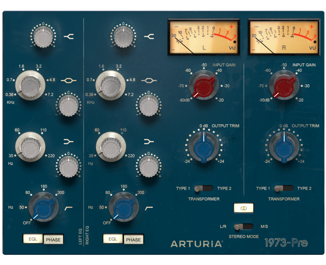
Task: Flip the right channel Transformer type switch
Action: point(284,189)
